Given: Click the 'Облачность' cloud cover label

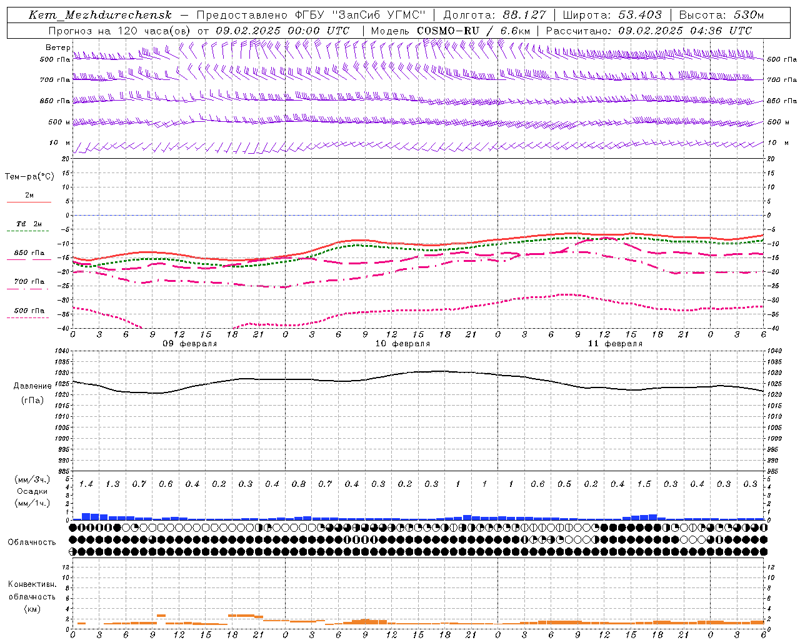Looking at the screenshot, I should [32, 542].
